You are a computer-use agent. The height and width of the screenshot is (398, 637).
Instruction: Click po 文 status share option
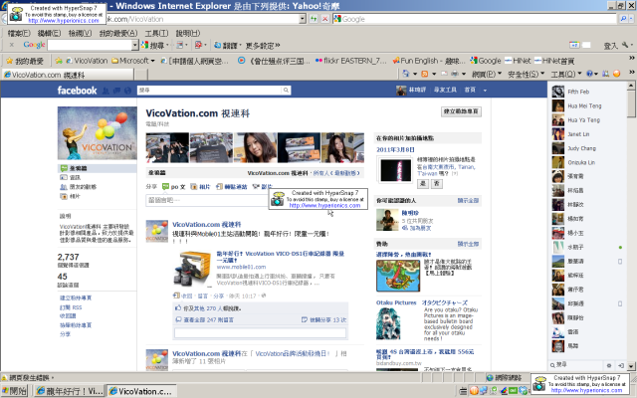[x=173, y=187]
